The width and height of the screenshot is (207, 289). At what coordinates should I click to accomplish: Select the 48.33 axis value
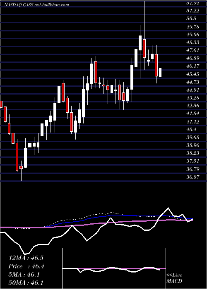193,43
